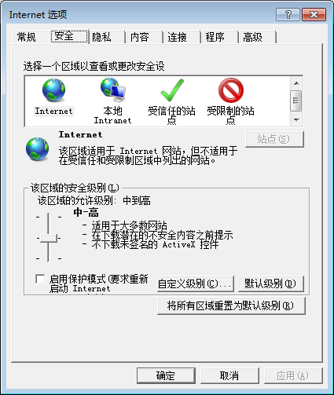Click the zone list scroll down arrow
The height and width of the screenshot is (395, 334).
coord(296,120)
